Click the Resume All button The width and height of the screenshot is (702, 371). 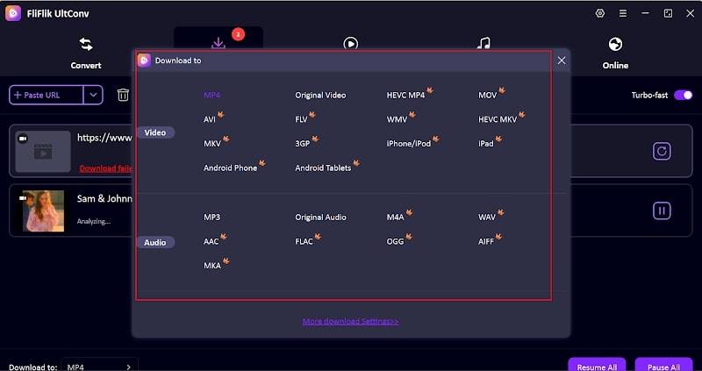(597, 366)
